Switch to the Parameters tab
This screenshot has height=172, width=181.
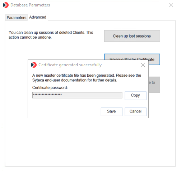point(17,18)
